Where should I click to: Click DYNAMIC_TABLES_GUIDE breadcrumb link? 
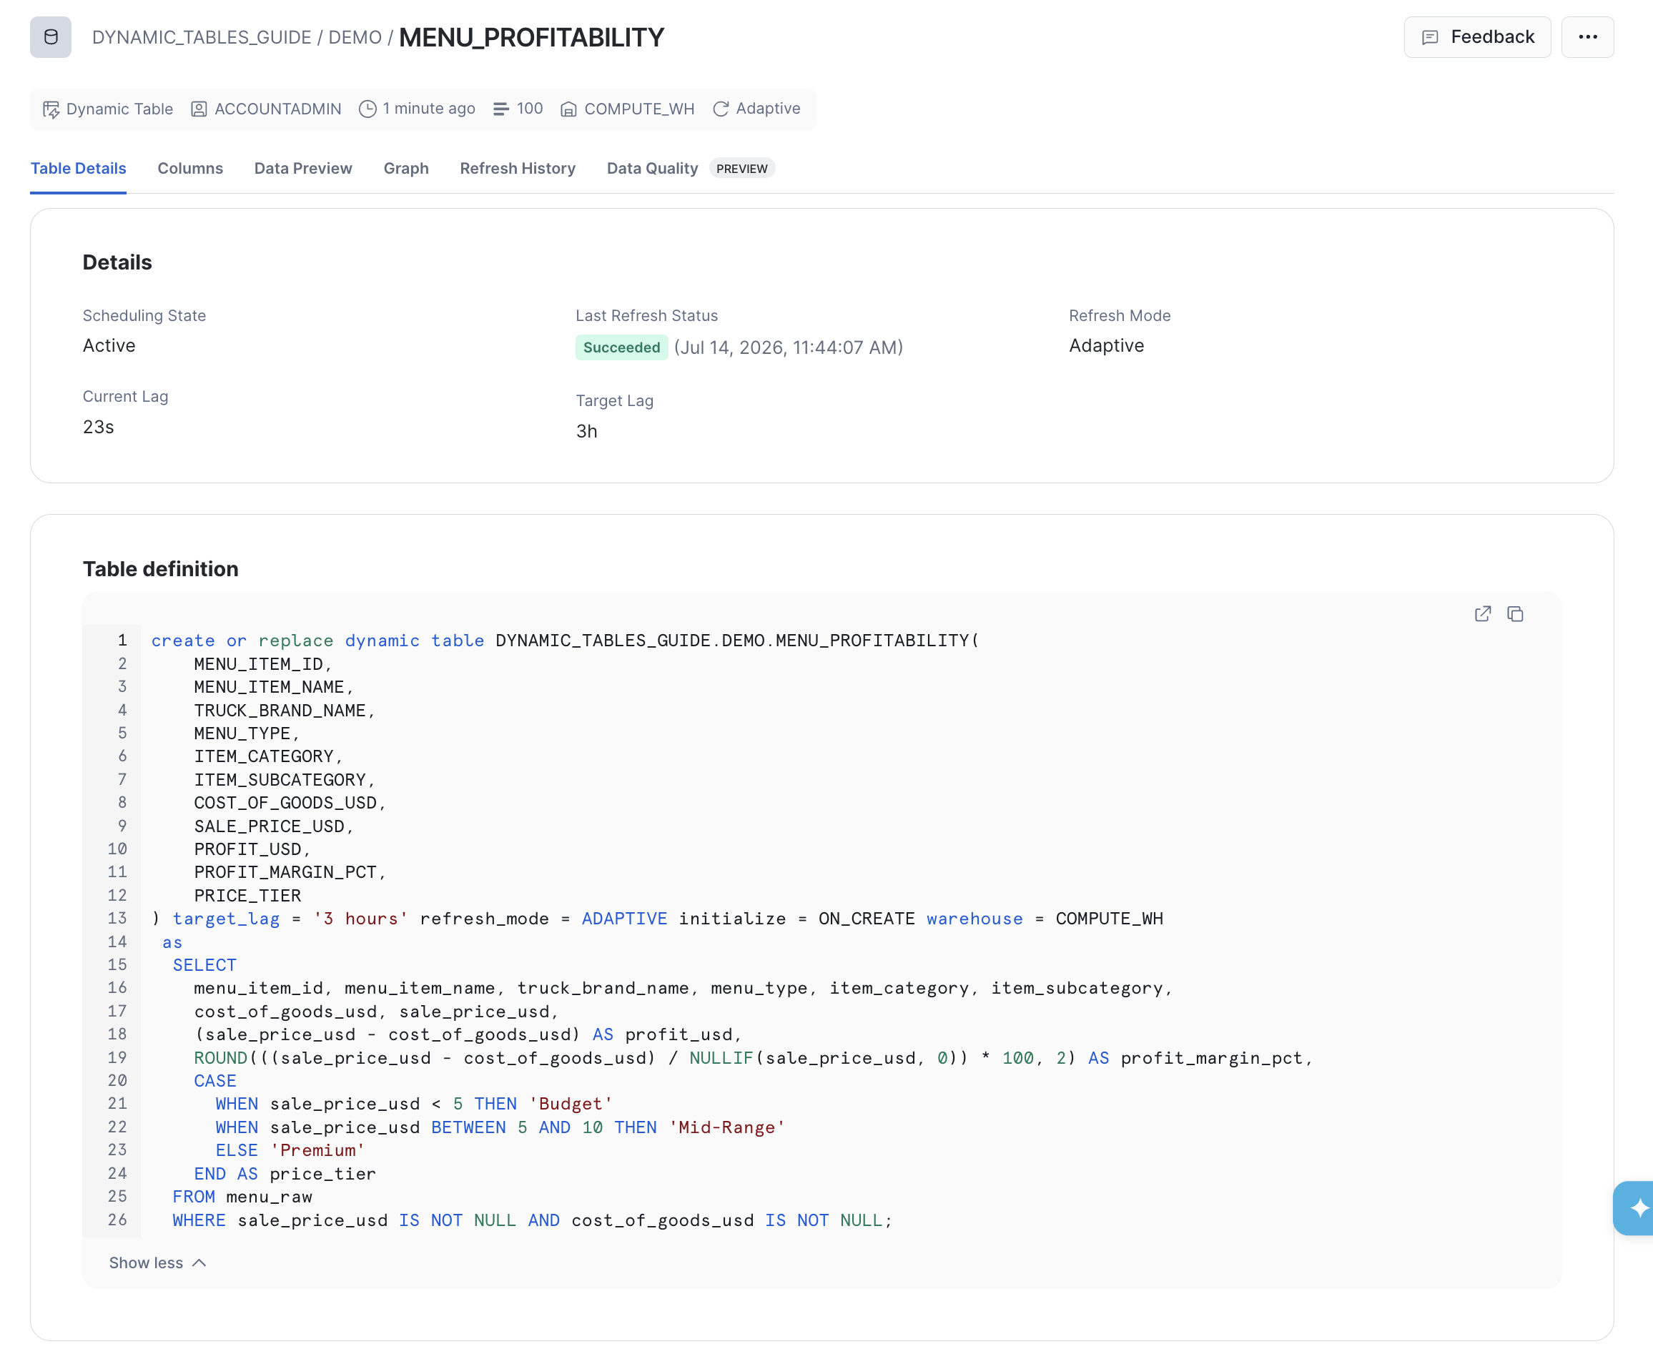click(201, 37)
